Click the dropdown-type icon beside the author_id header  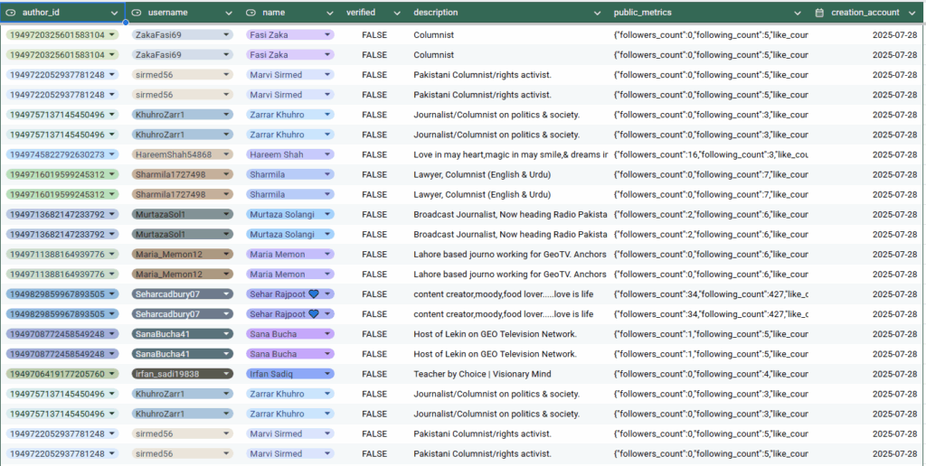click(12, 13)
